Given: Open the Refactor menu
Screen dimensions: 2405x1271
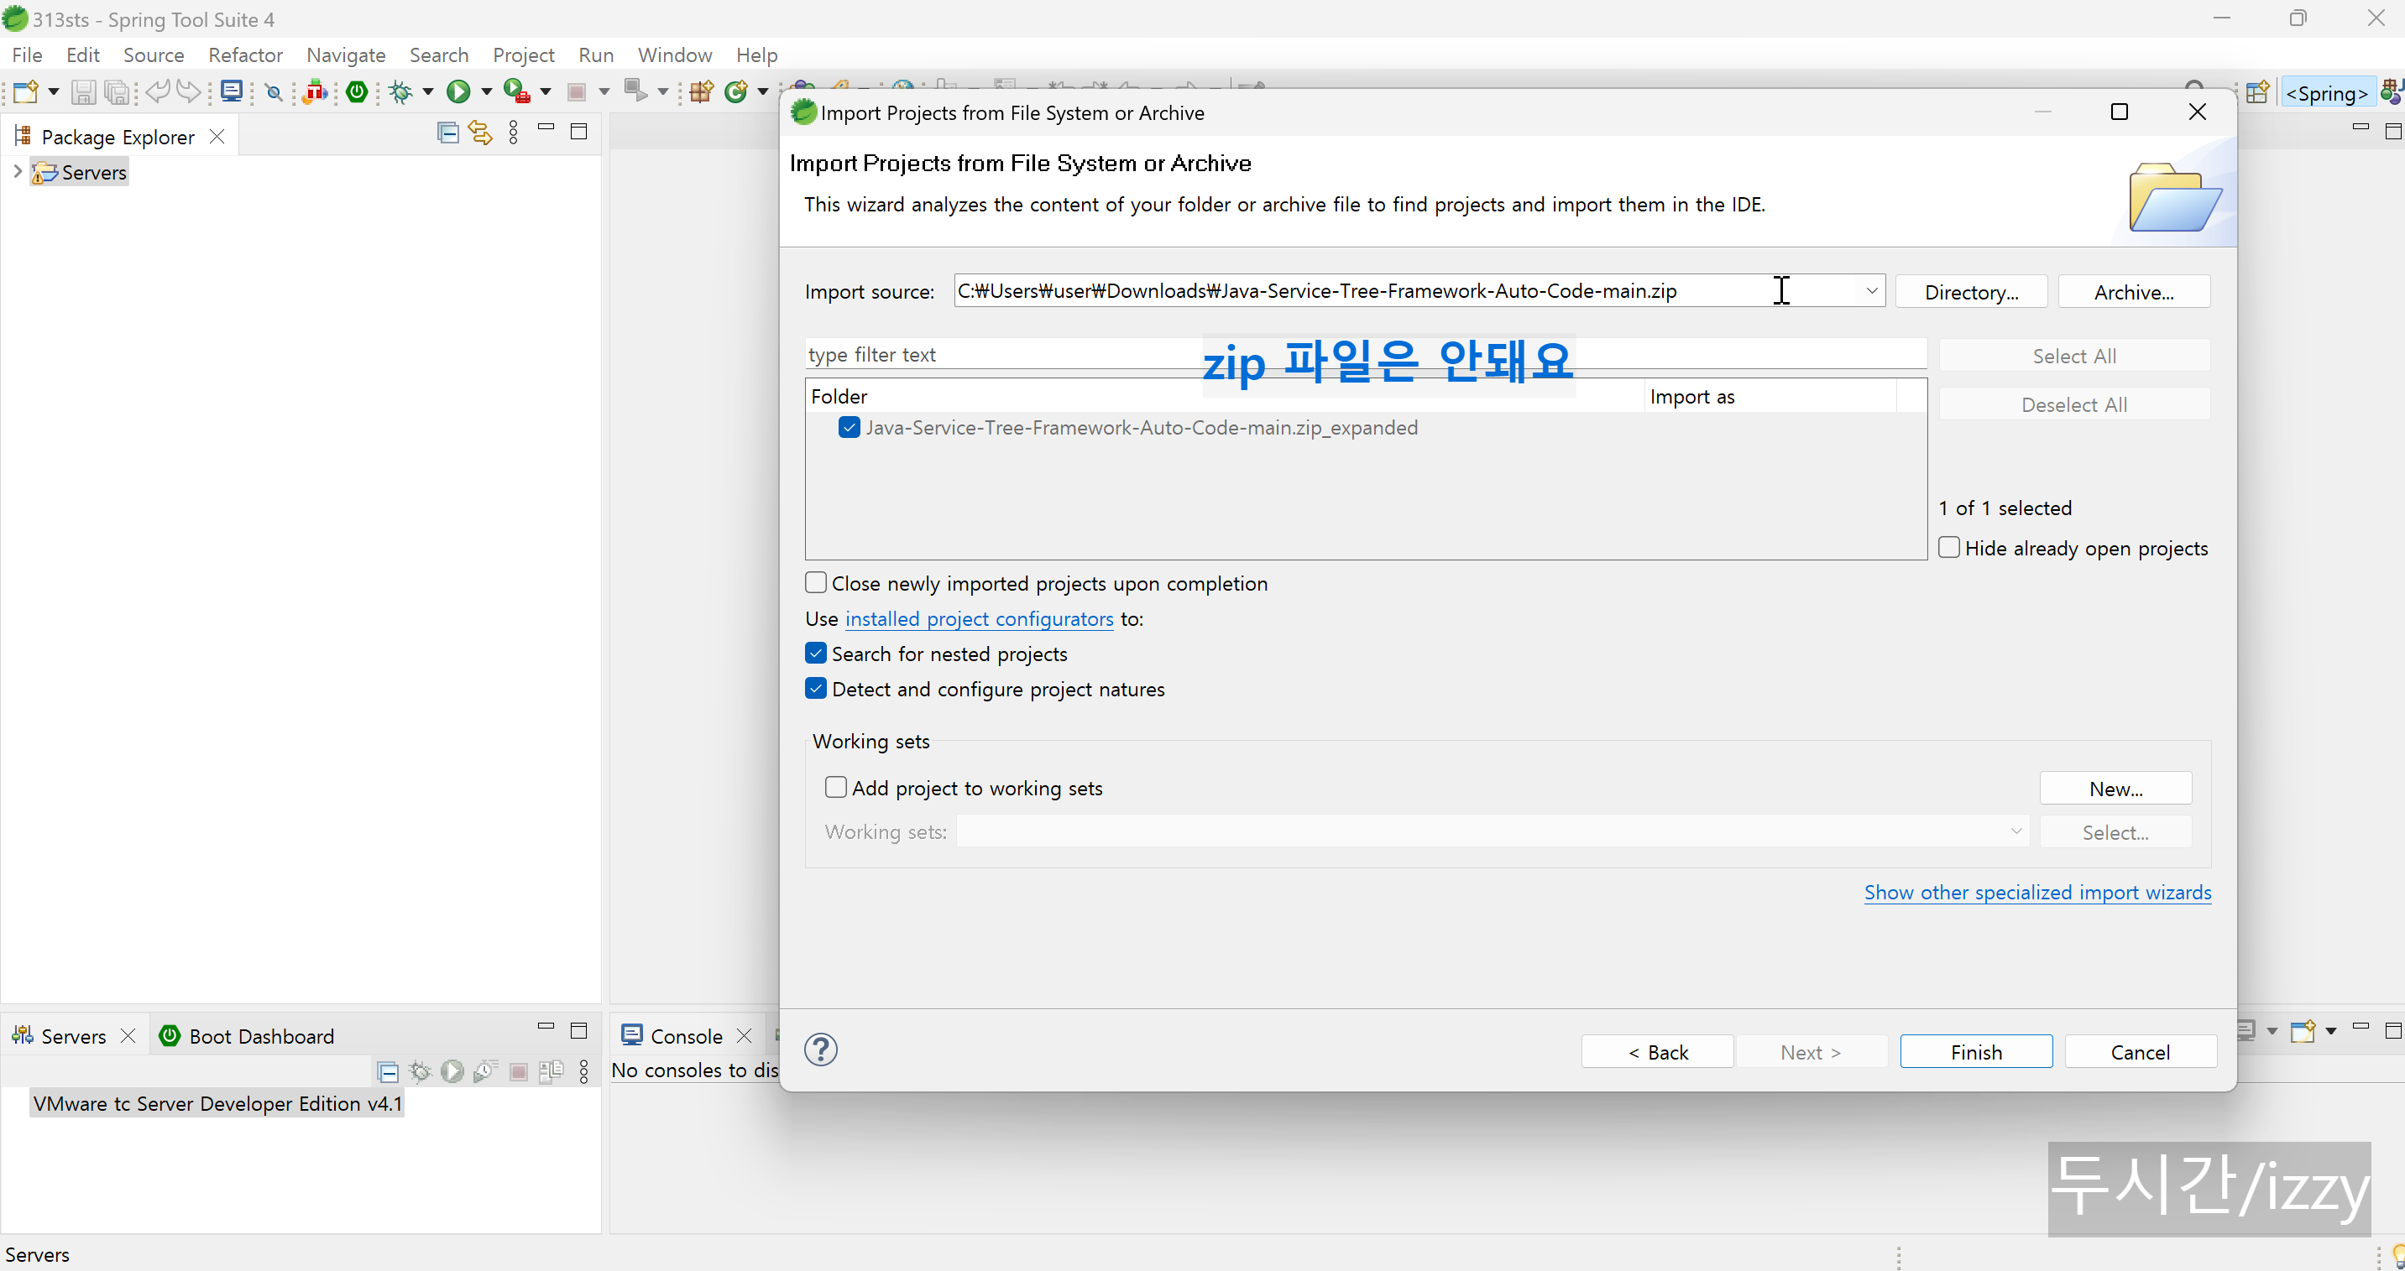Looking at the screenshot, I should coord(246,55).
